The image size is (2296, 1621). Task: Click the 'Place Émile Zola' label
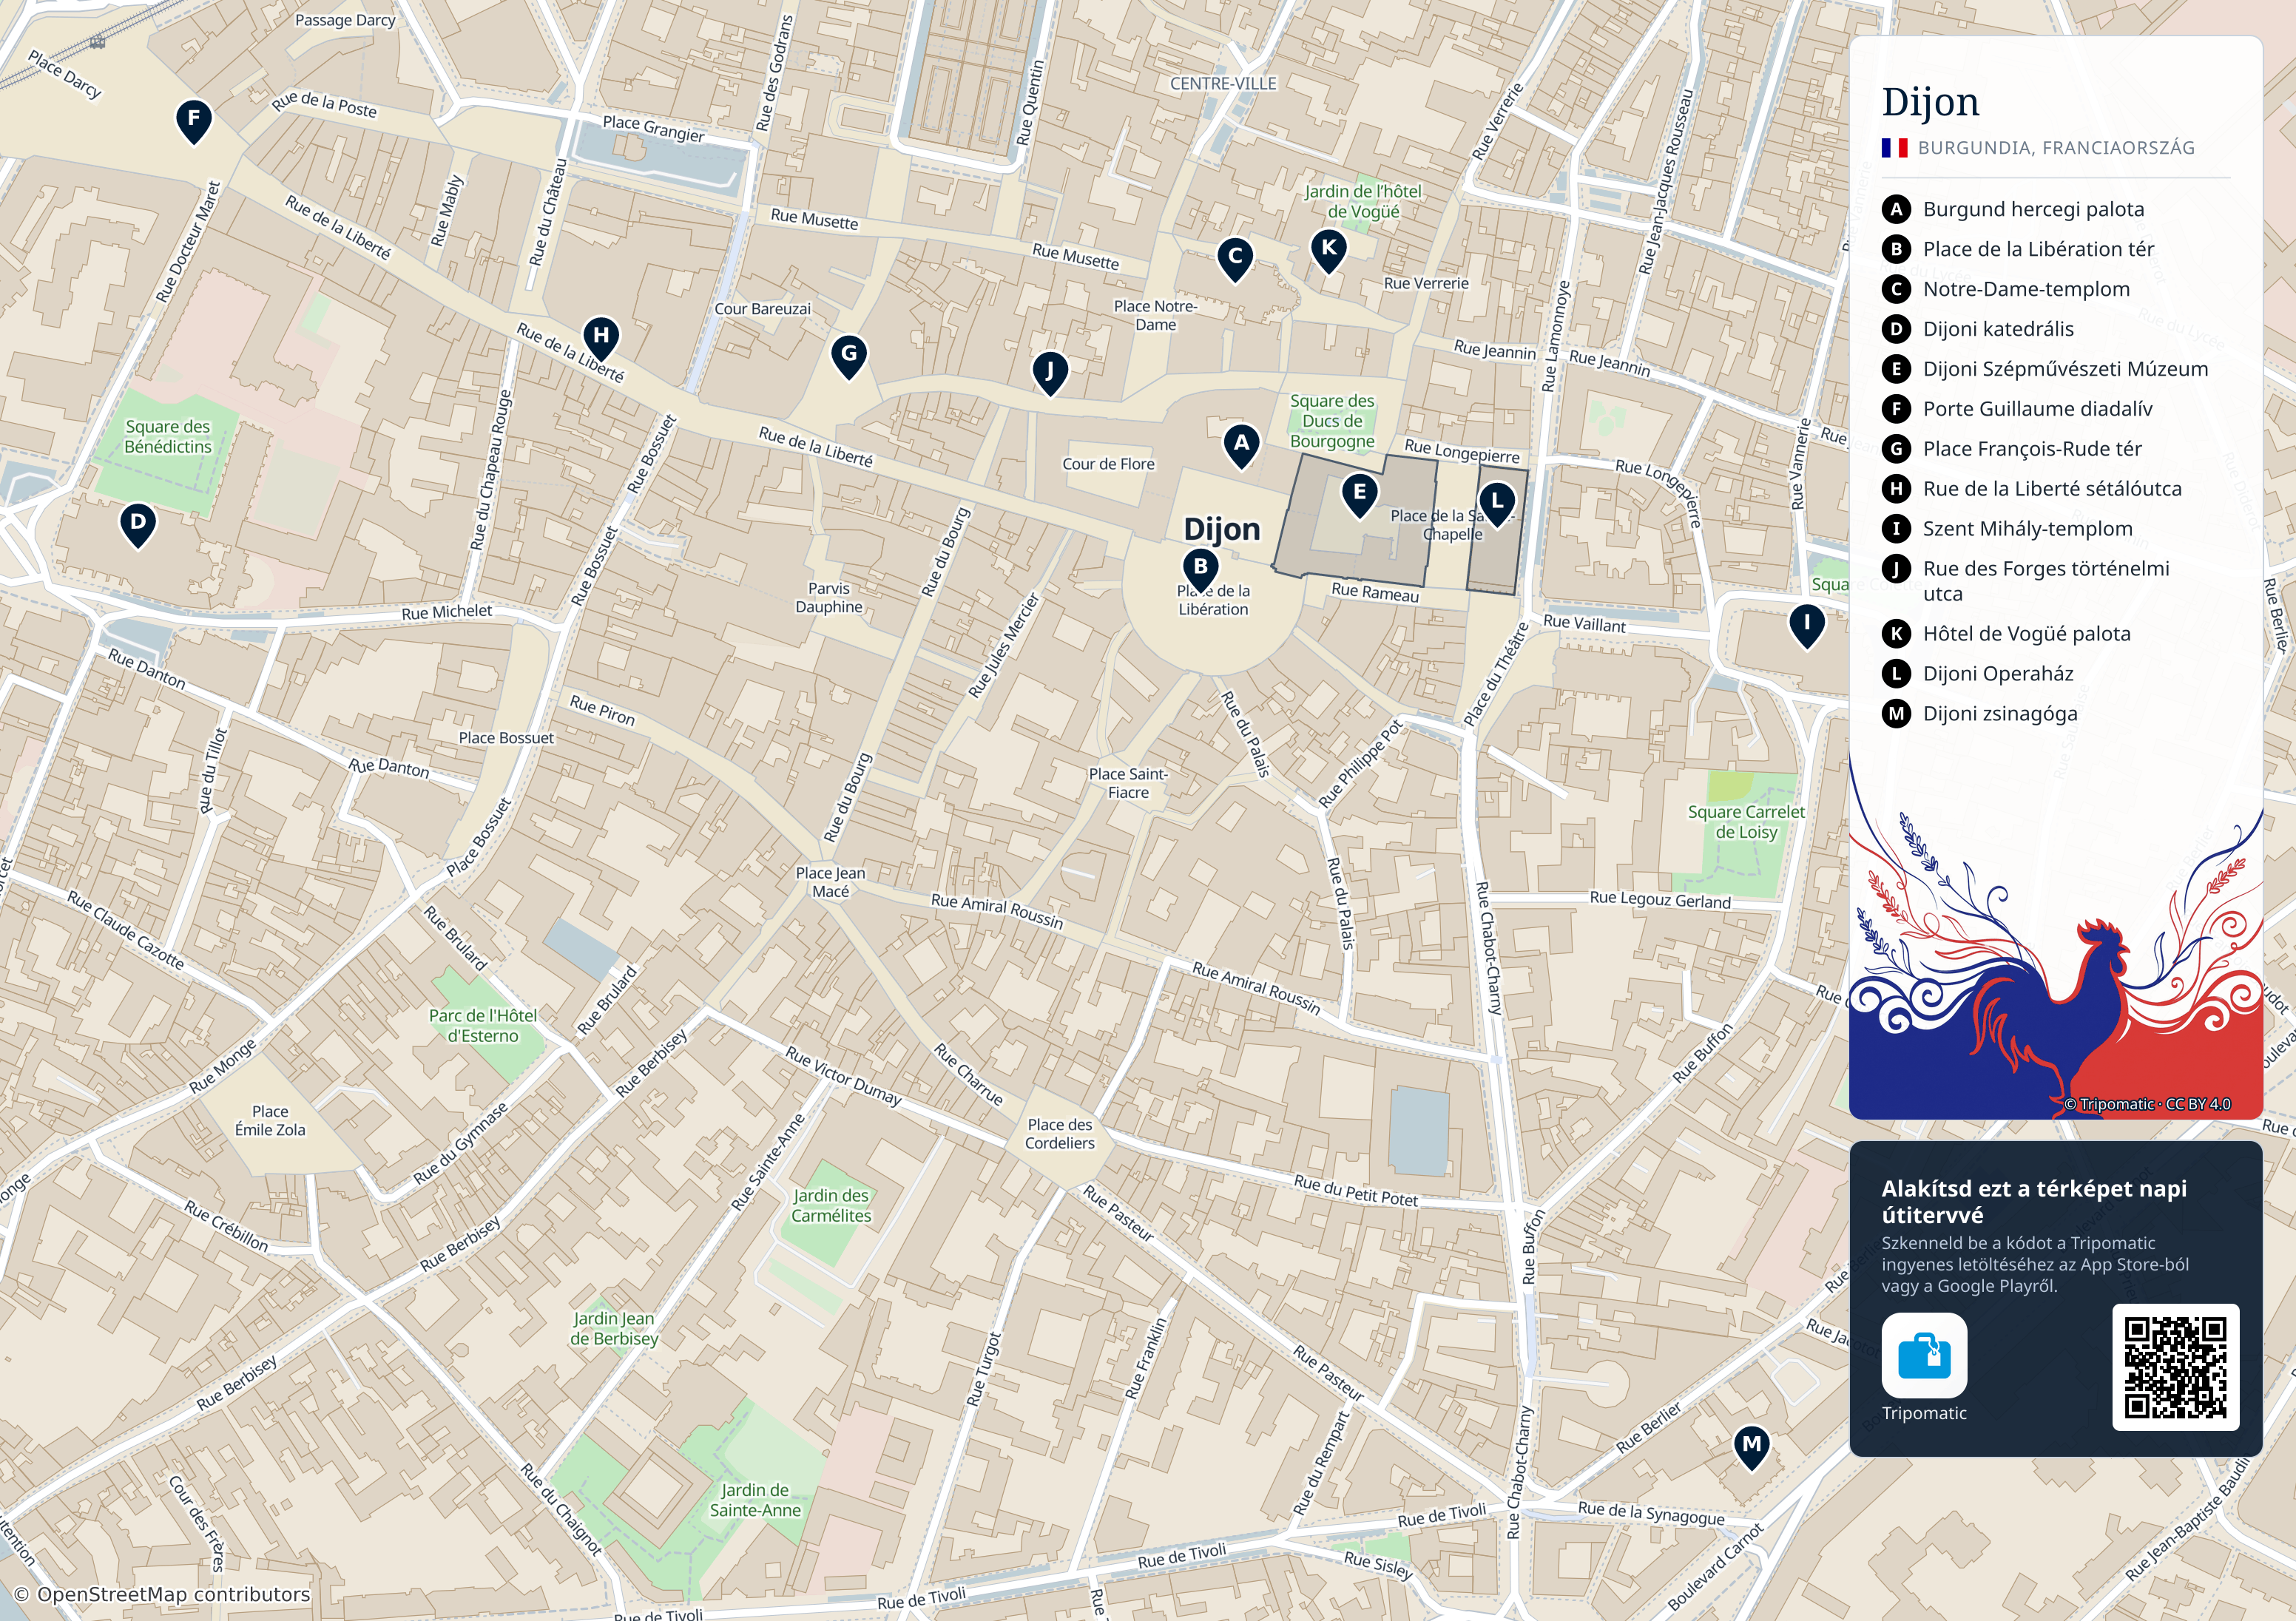(x=270, y=1120)
